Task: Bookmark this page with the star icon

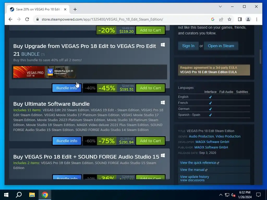Action: tap(229, 19)
